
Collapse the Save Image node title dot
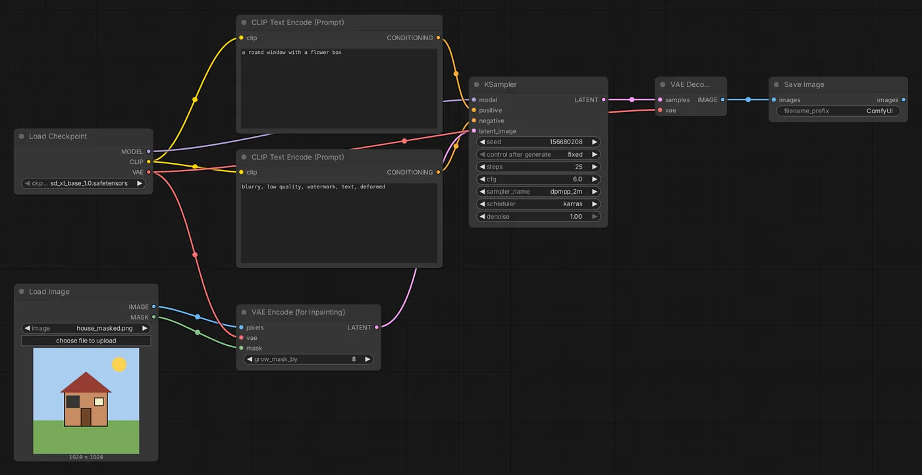[x=776, y=84]
